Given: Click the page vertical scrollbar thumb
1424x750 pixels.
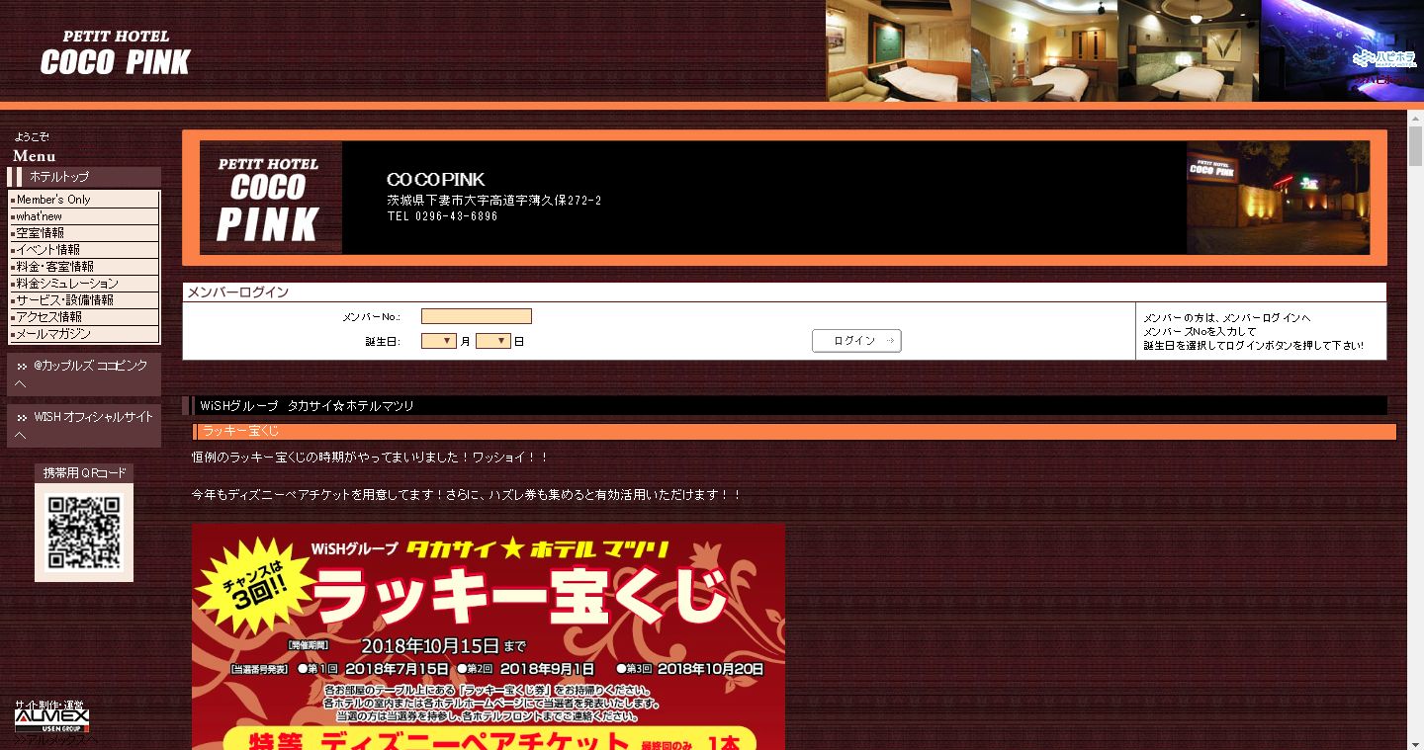Looking at the screenshot, I should click(x=1415, y=146).
